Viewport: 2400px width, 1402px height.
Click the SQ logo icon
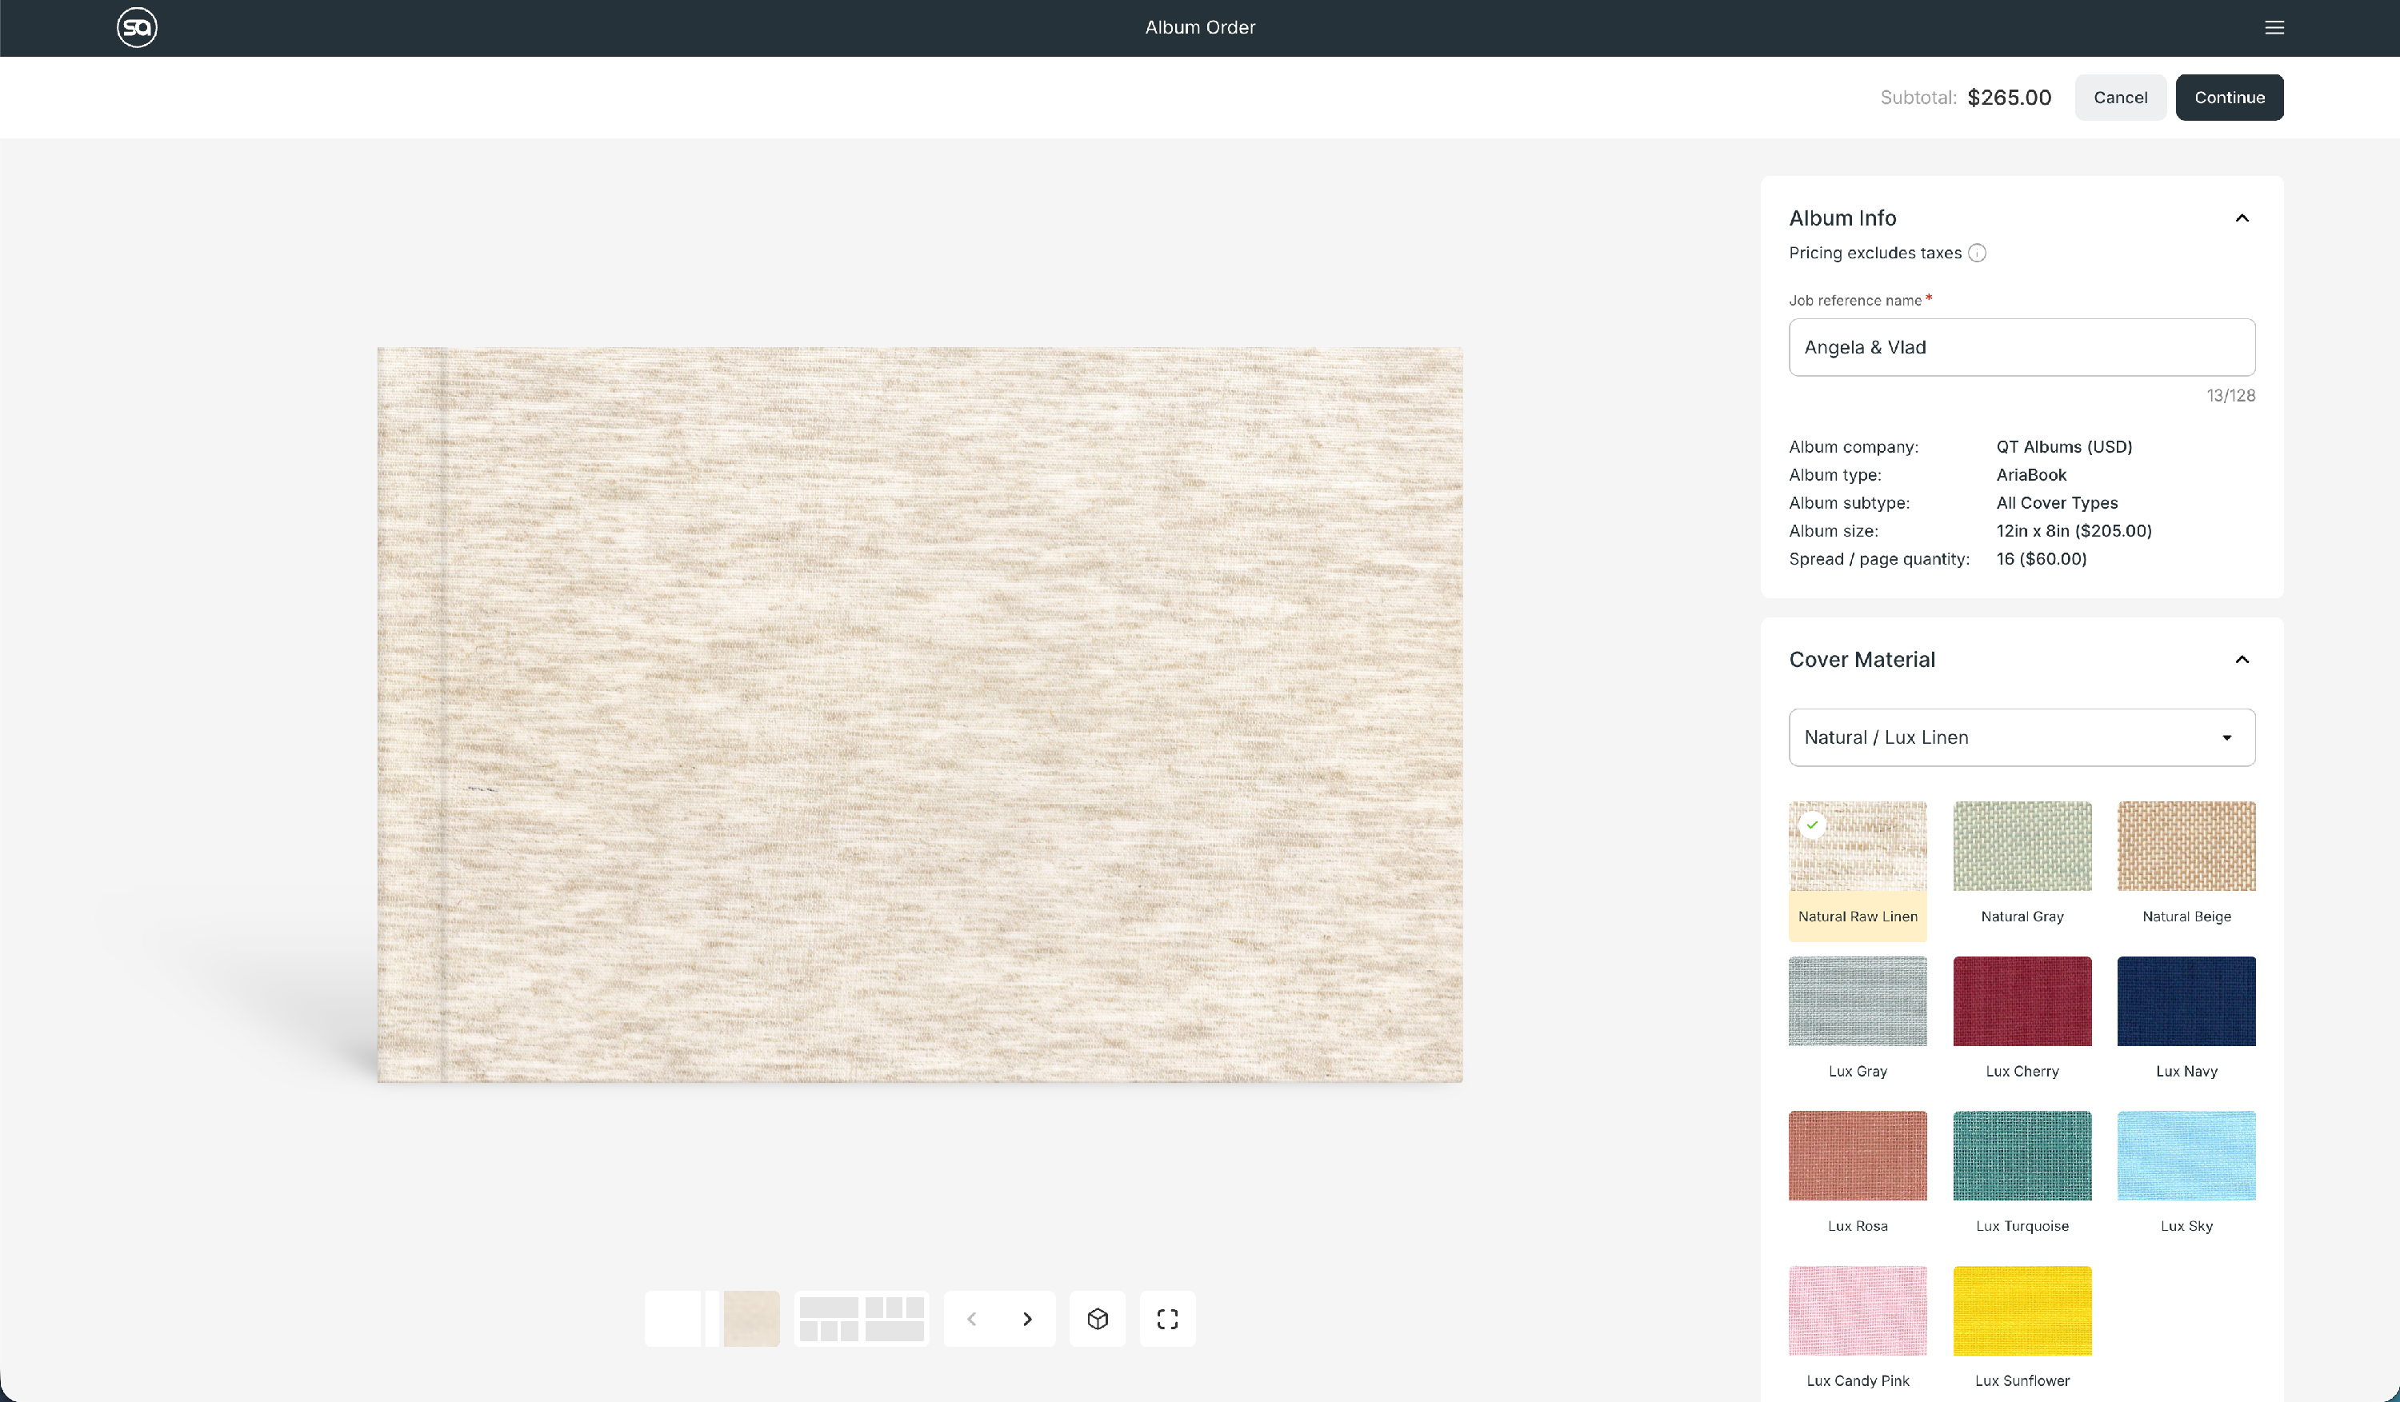coord(136,28)
